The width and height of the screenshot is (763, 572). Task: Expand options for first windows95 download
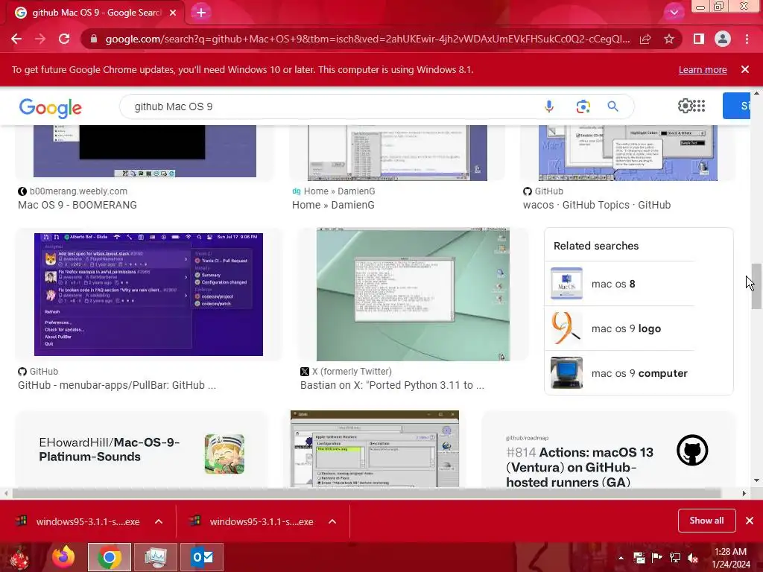(159, 521)
